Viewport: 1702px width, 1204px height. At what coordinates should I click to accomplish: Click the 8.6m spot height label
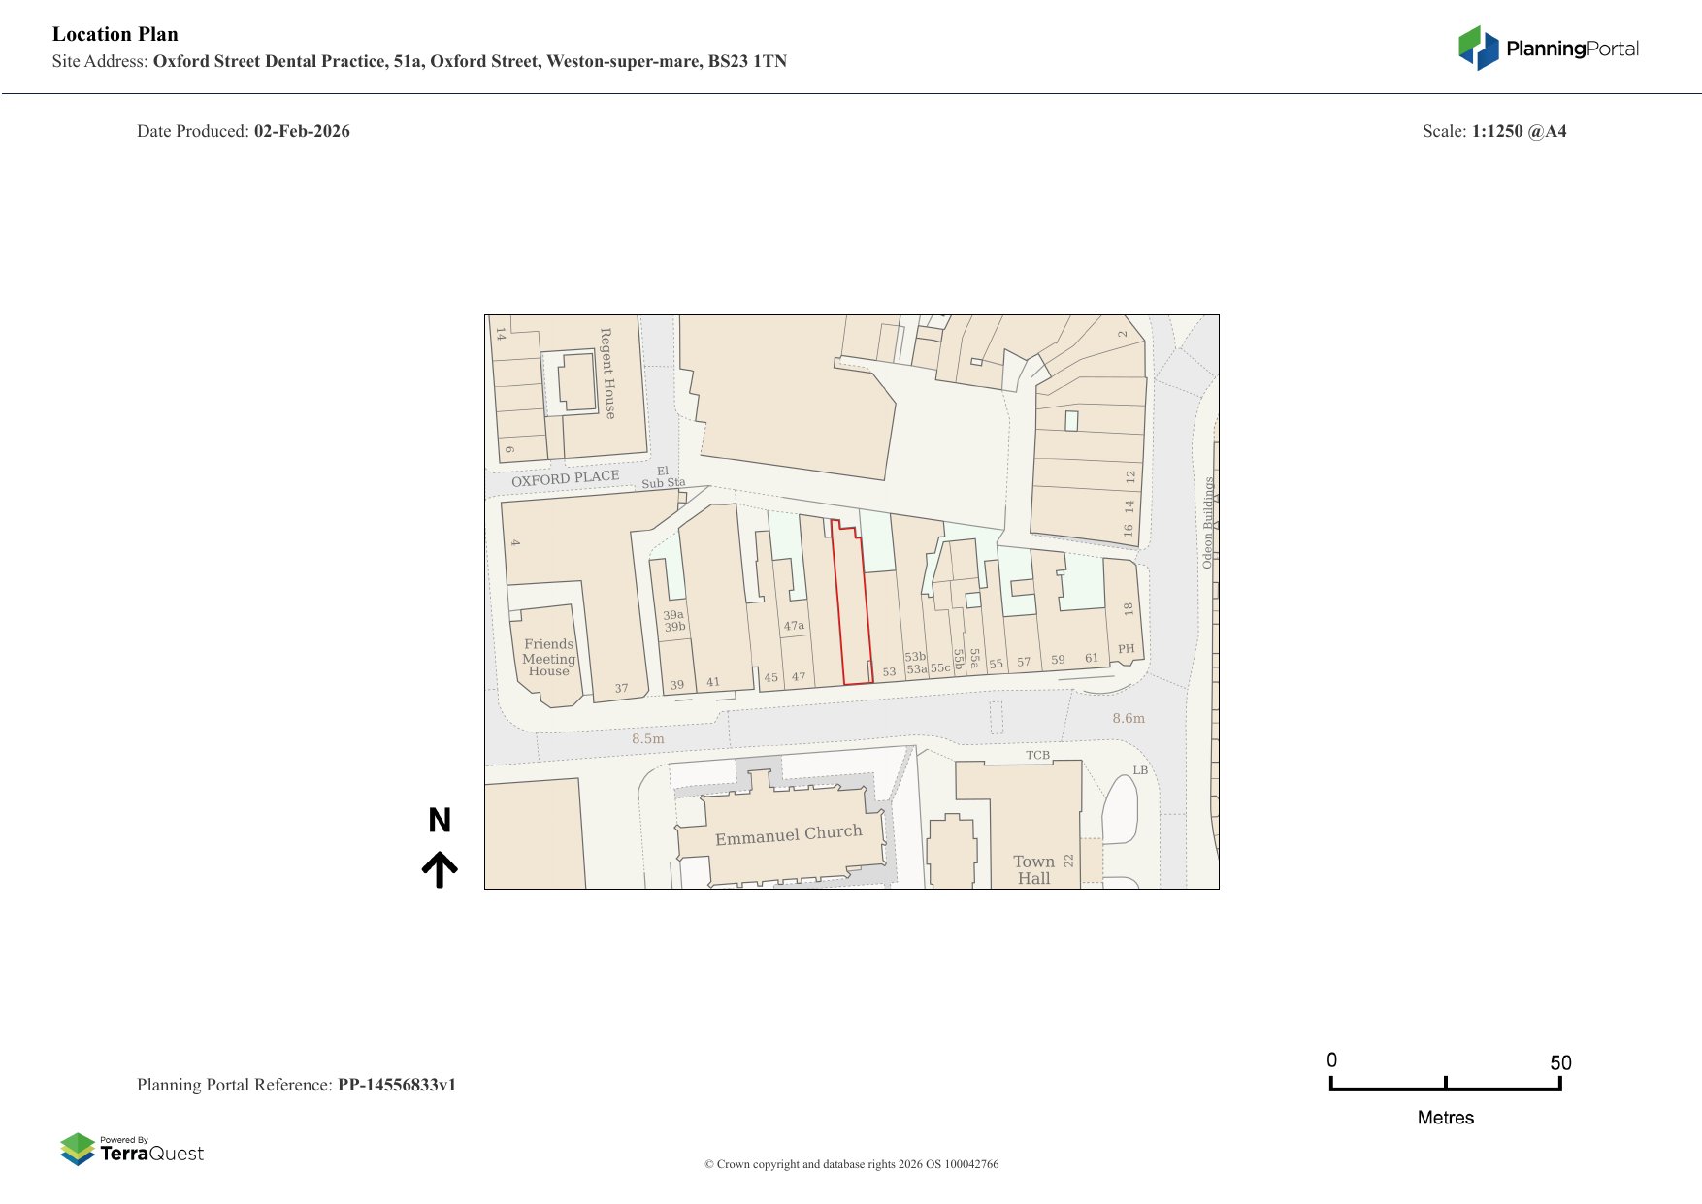click(1128, 719)
